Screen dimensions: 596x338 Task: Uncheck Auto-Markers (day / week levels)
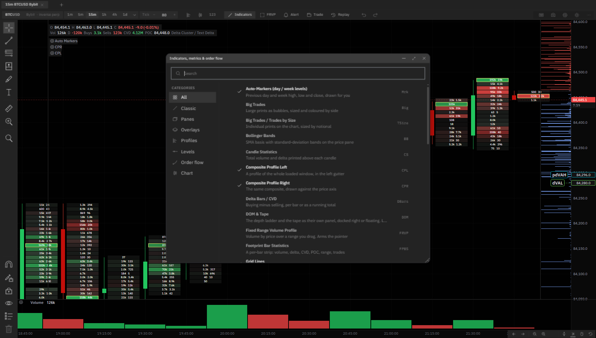[239, 92]
